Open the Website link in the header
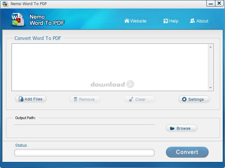 (135, 21)
